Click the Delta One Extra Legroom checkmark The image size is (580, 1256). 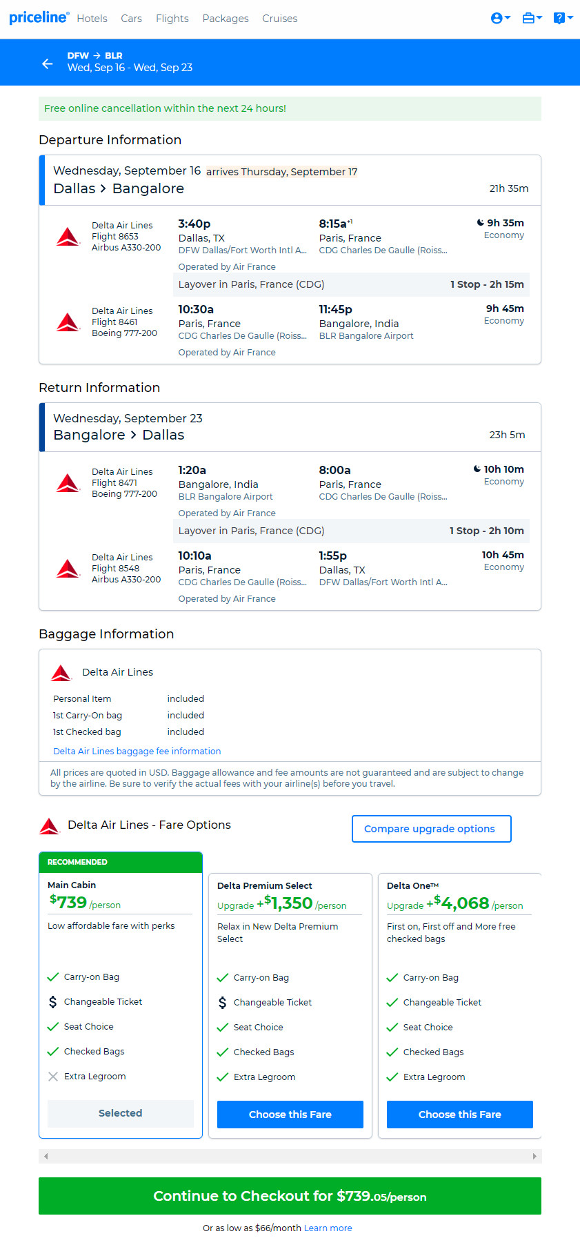pyautogui.click(x=392, y=1077)
